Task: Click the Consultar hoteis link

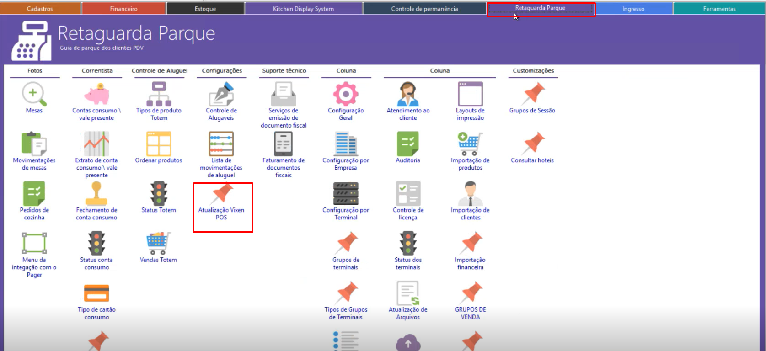Action: [532, 160]
